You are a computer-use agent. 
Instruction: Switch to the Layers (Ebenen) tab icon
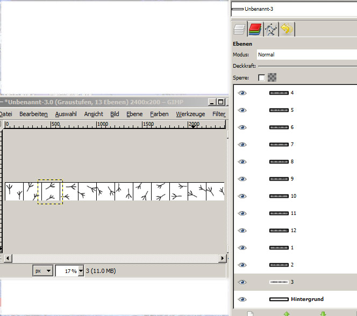tap(239, 29)
